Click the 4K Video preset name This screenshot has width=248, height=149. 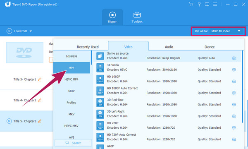click(113, 65)
